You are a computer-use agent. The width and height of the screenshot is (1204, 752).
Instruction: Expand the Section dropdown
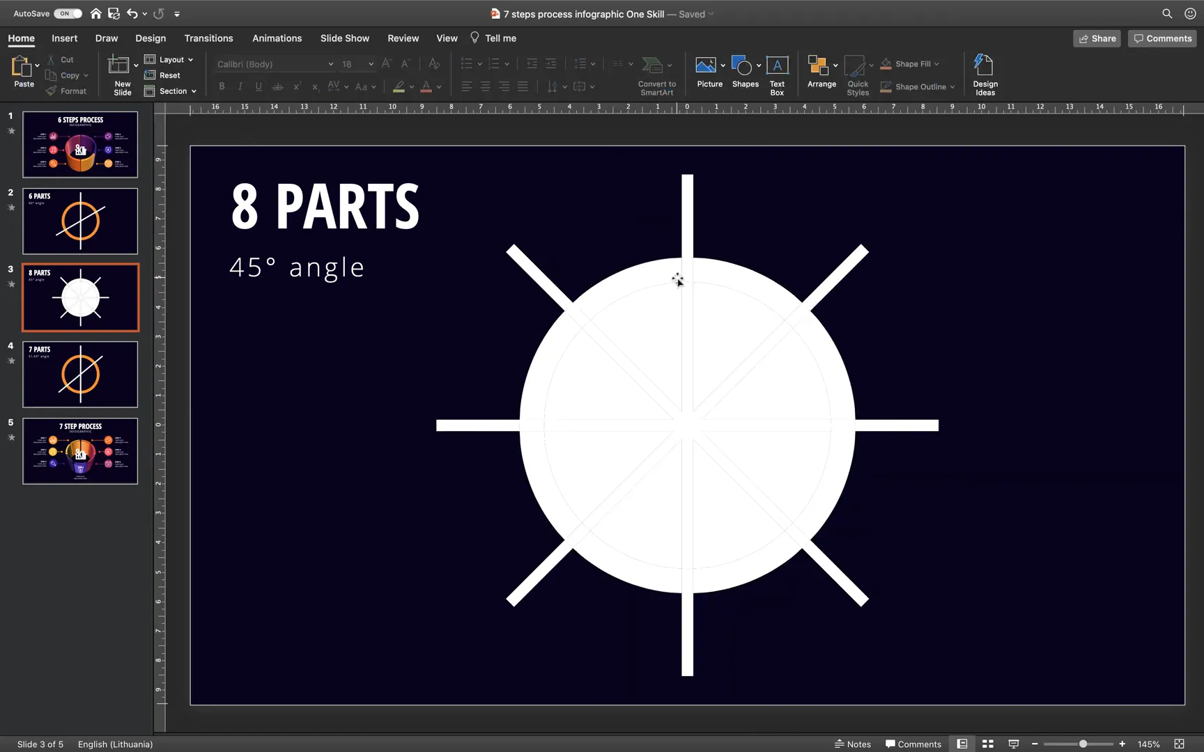click(195, 91)
